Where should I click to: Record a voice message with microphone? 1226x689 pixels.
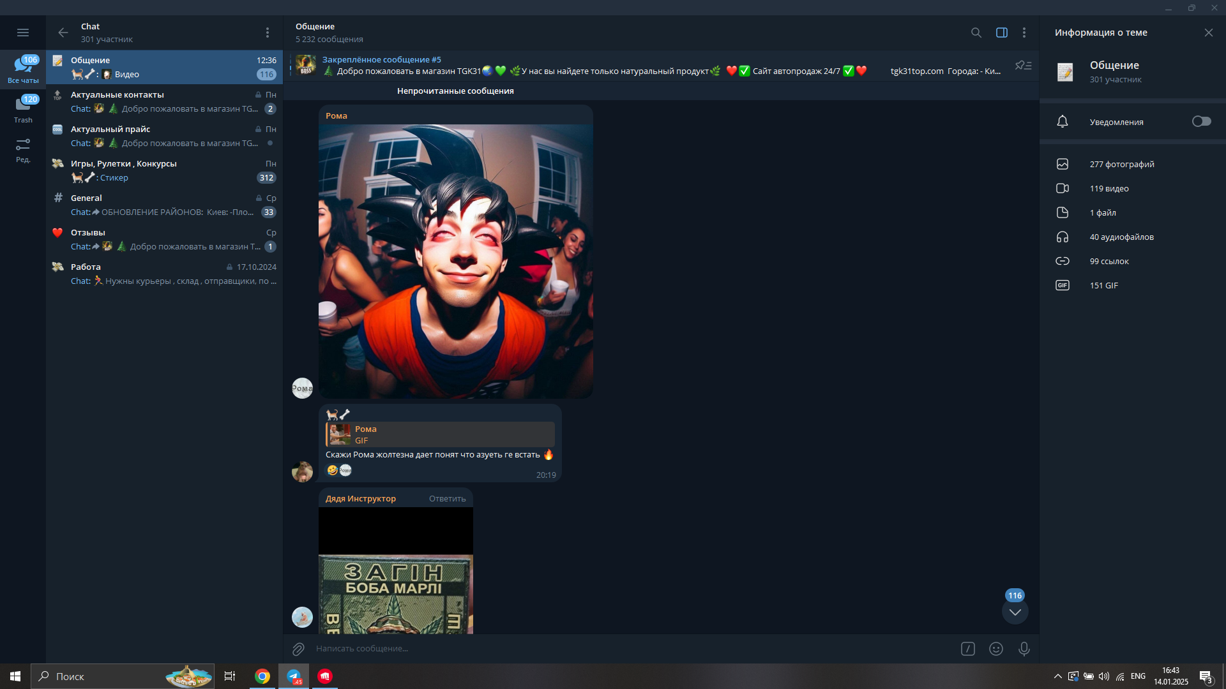(x=1024, y=649)
